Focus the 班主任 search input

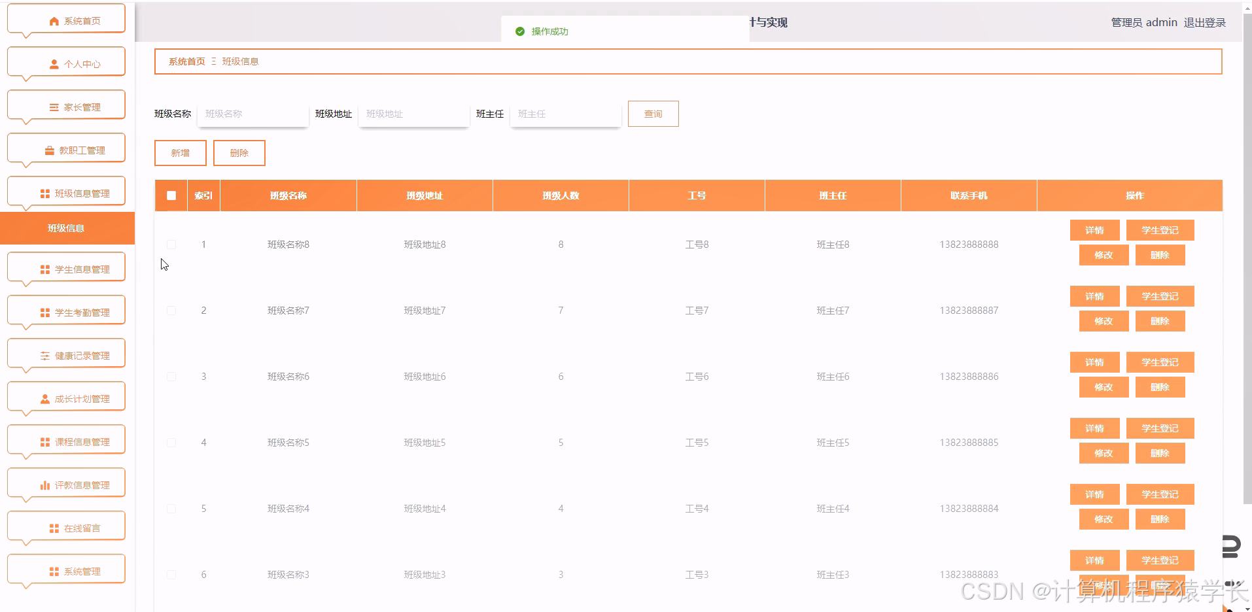pos(565,114)
